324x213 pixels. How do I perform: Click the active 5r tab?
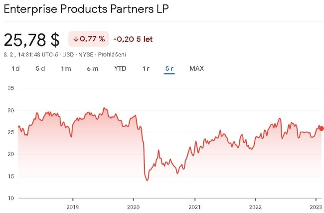169,68
